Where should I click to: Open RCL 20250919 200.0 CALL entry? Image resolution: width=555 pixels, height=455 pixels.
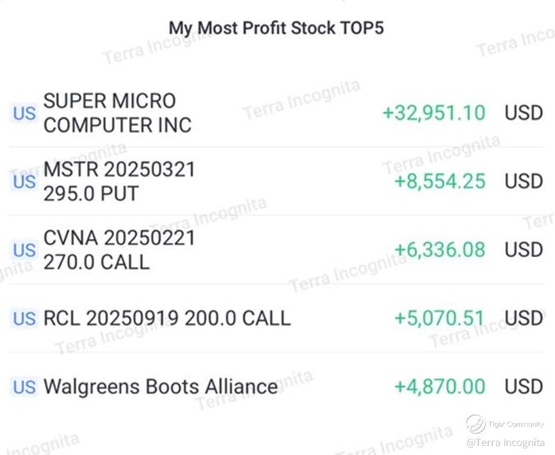tap(167, 318)
